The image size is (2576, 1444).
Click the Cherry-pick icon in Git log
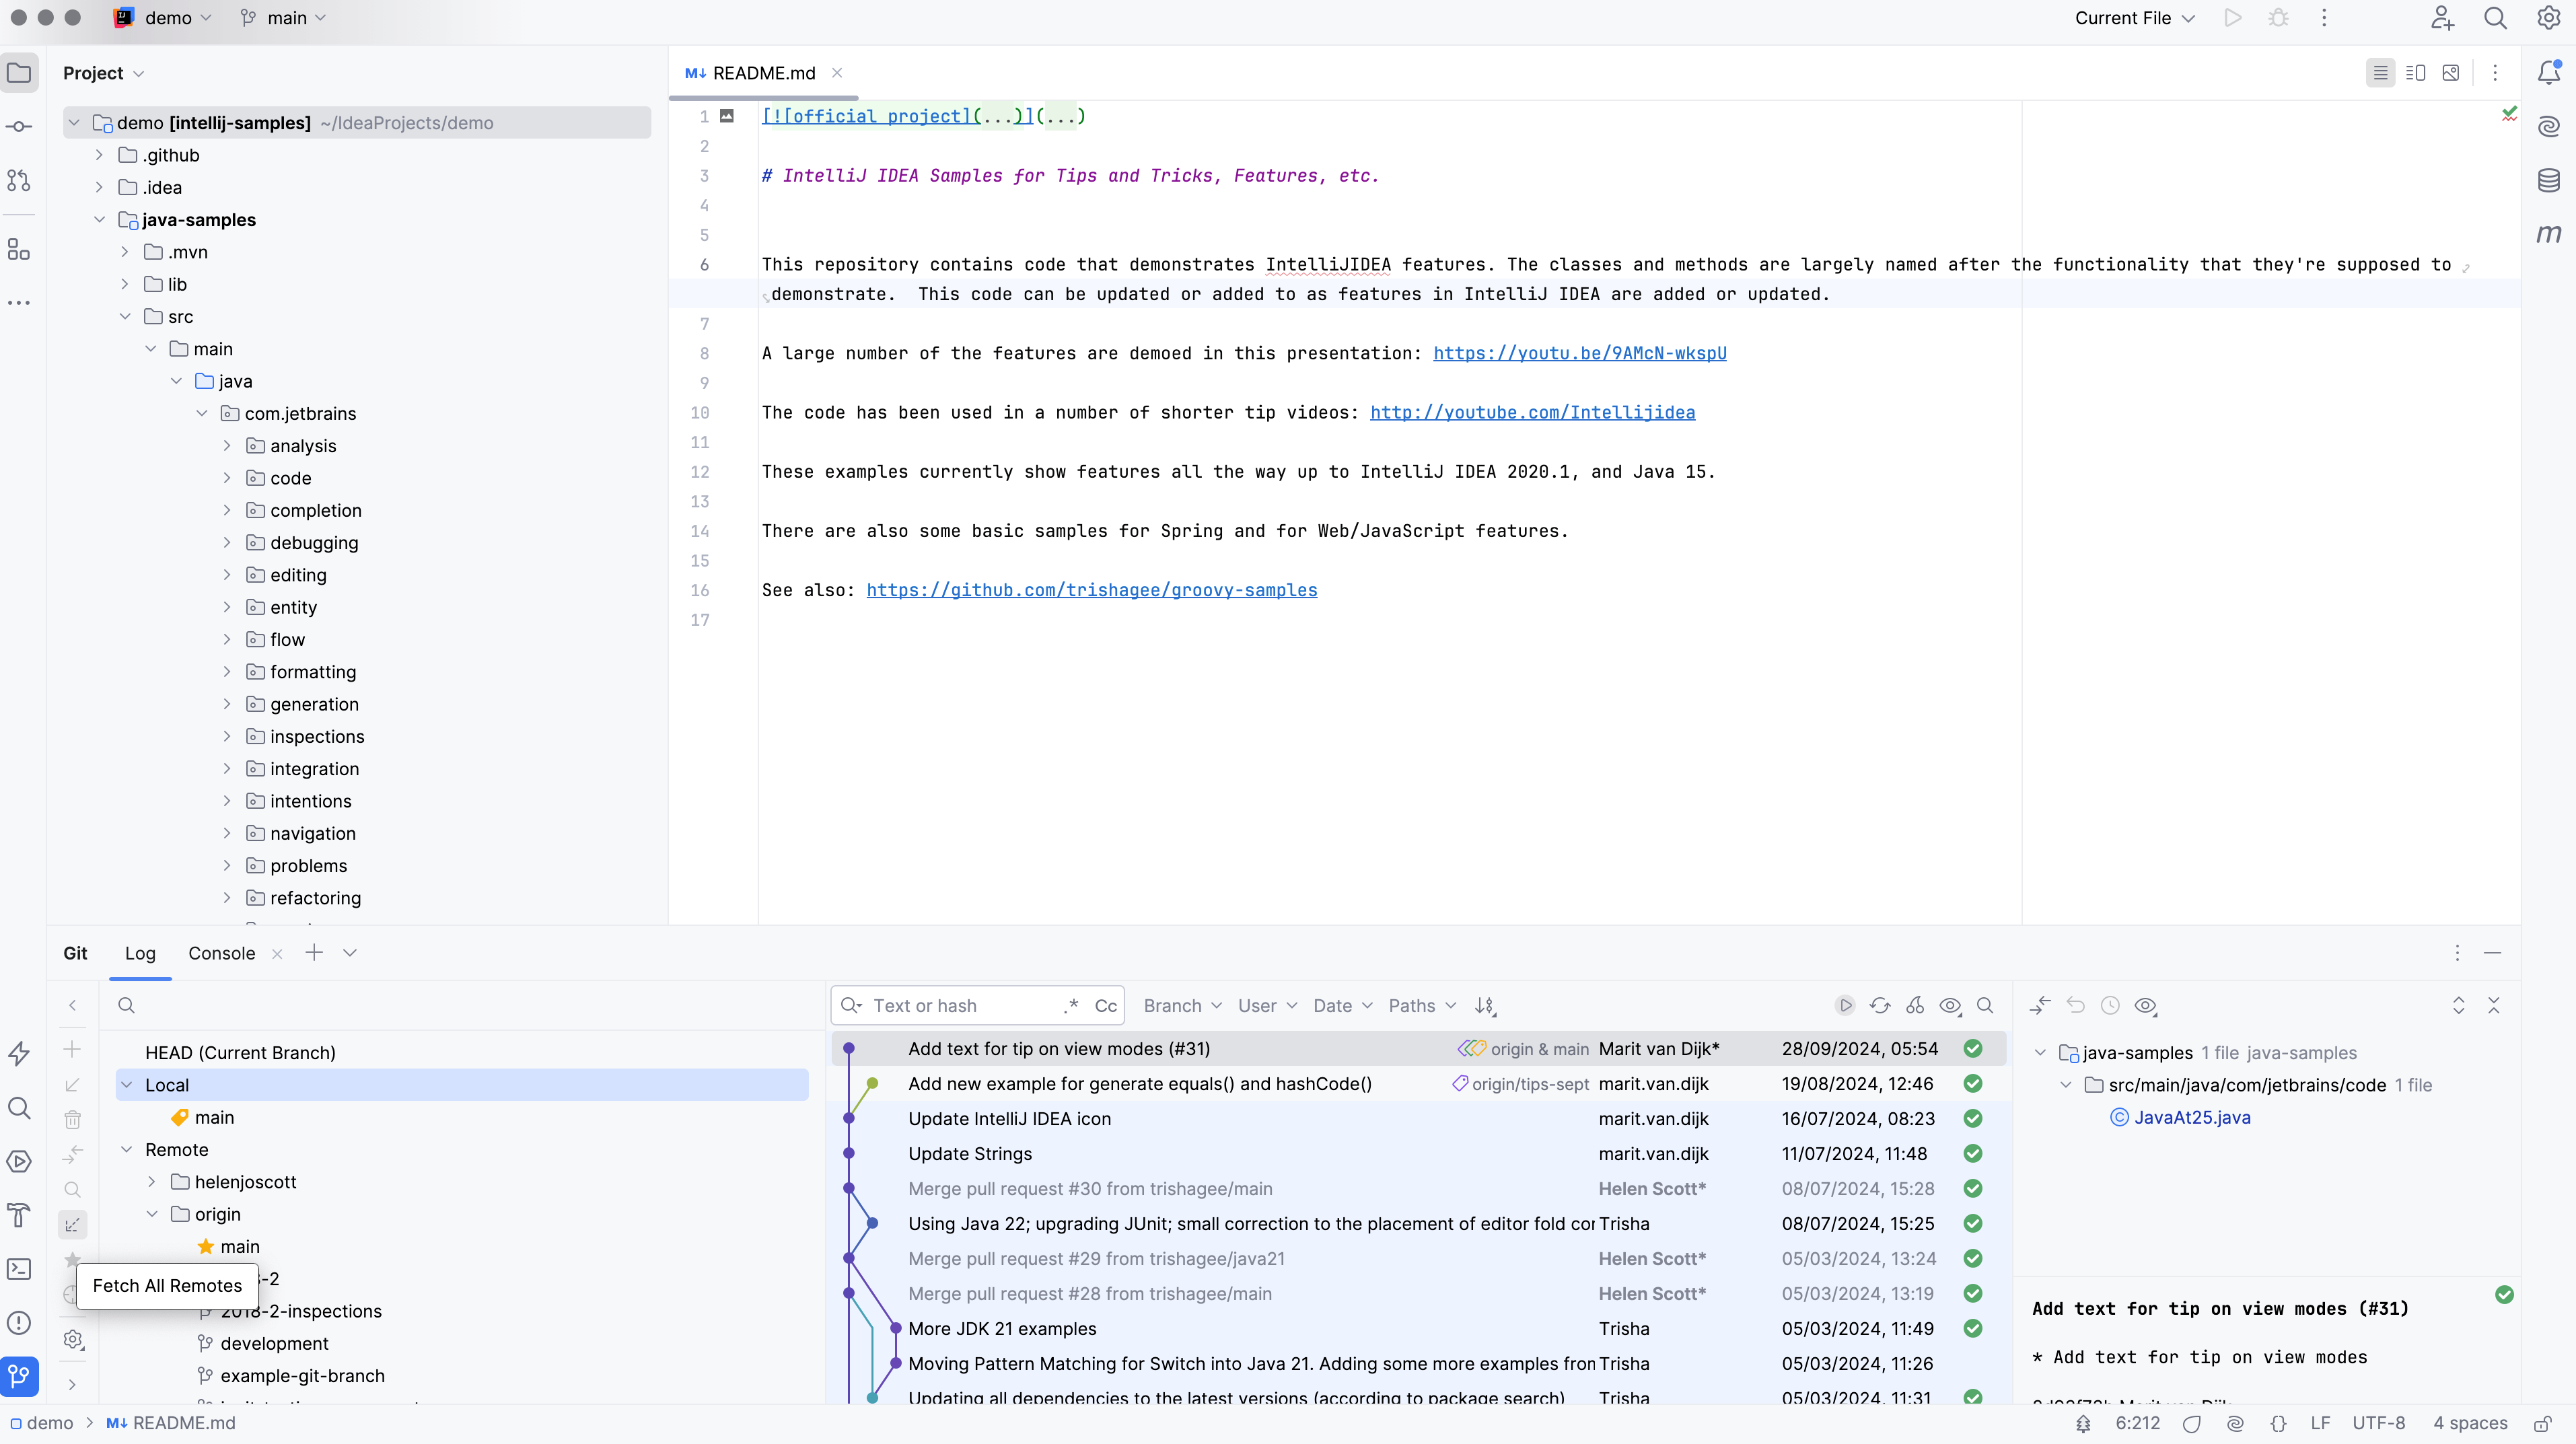(x=1915, y=1006)
